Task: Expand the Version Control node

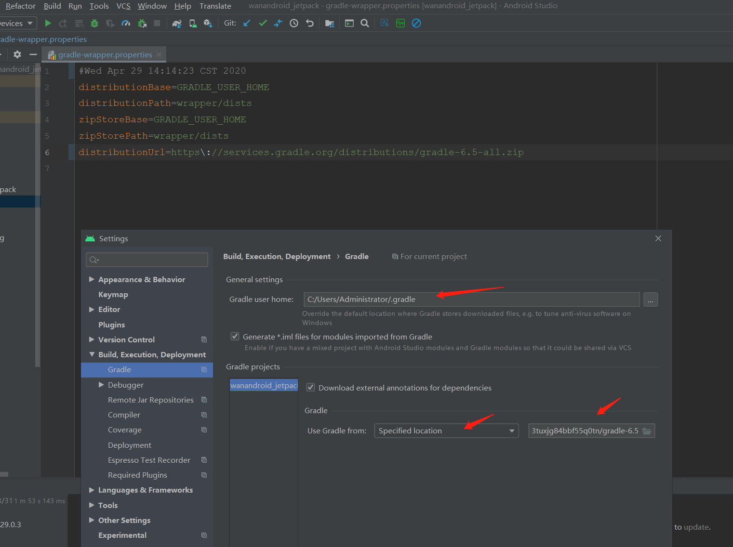Action: point(92,339)
